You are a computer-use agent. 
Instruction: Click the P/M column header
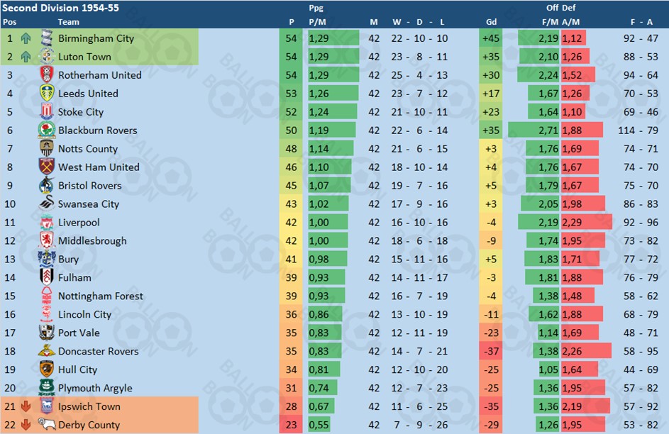(317, 22)
